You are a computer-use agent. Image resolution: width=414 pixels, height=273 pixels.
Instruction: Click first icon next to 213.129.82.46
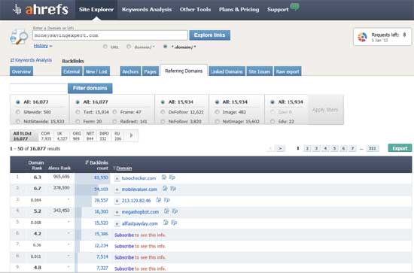(158, 200)
